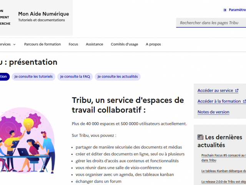This screenshot has height=185, width=246.
Task: Open the Assistance menu item
Action: [x=94, y=44]
